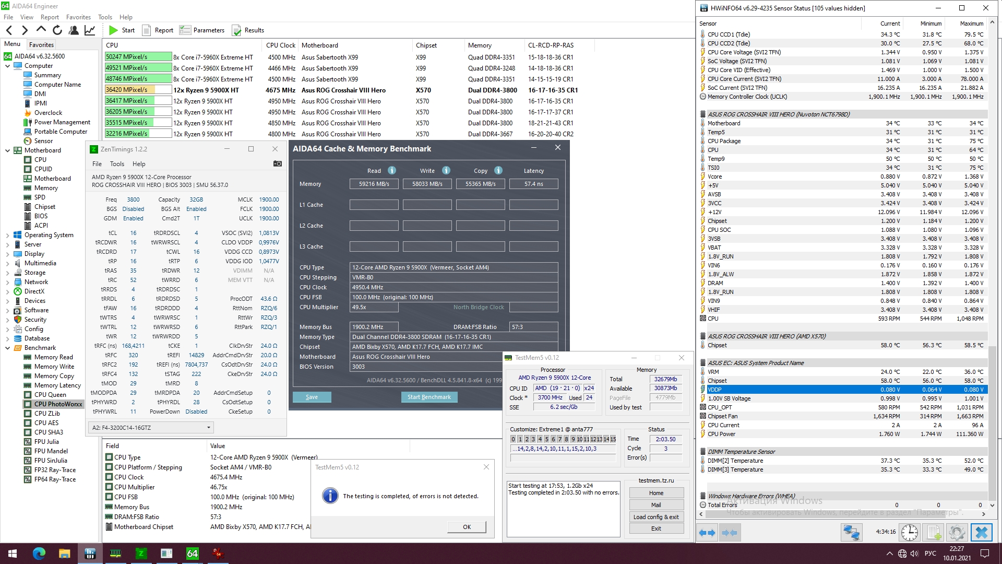Open the ZenTimings Tools menu

coord(117,164)
